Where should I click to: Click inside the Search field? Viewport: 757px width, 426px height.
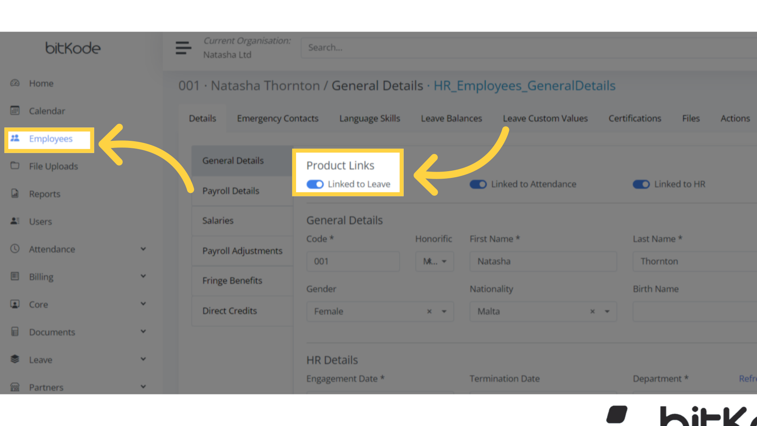(394, 47)
